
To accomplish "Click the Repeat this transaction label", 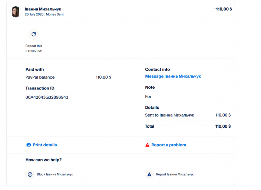I will click(34, 48).
